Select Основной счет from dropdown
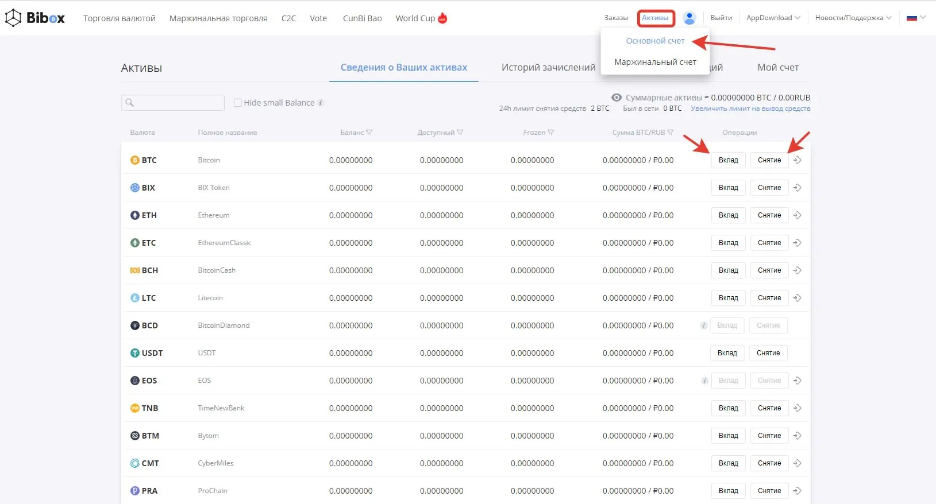Image resolution: width=936 pixels, height=504 pixels. pos(655,41)
